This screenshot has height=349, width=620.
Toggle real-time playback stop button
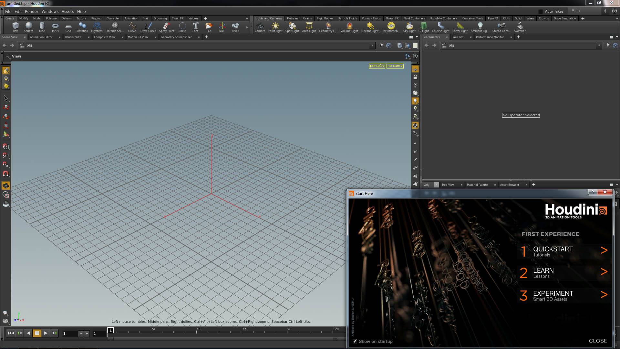click(x=37, y=333)
